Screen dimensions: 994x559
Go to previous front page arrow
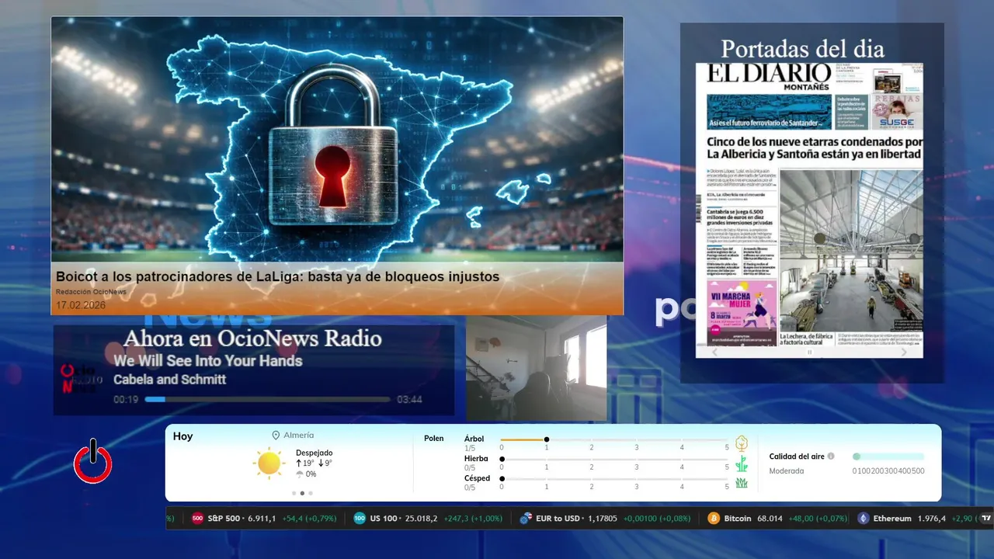[x=715, y=352]
